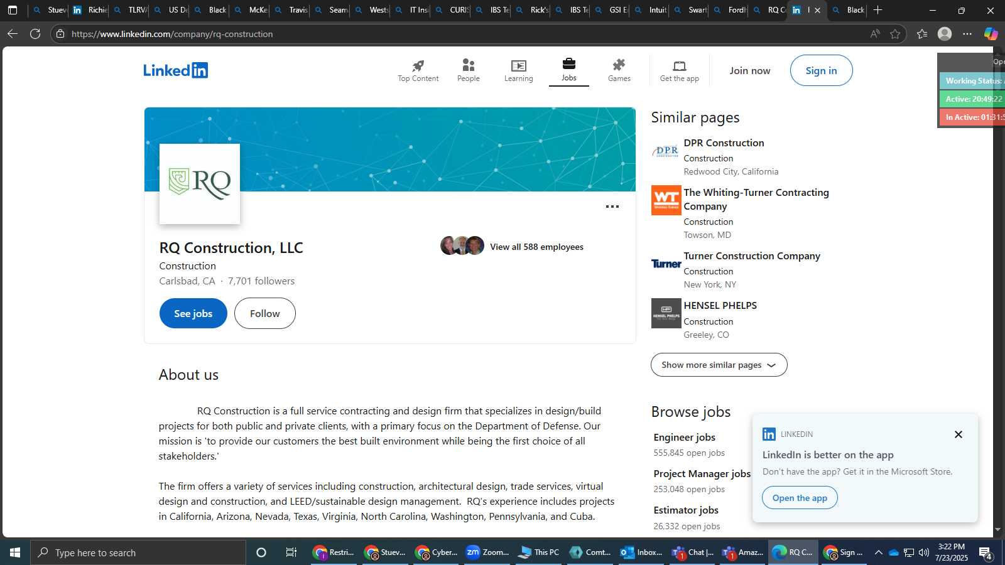1005x565 pixels.
Task: Open DPR Construction similar page
Action: coord(724,143)
